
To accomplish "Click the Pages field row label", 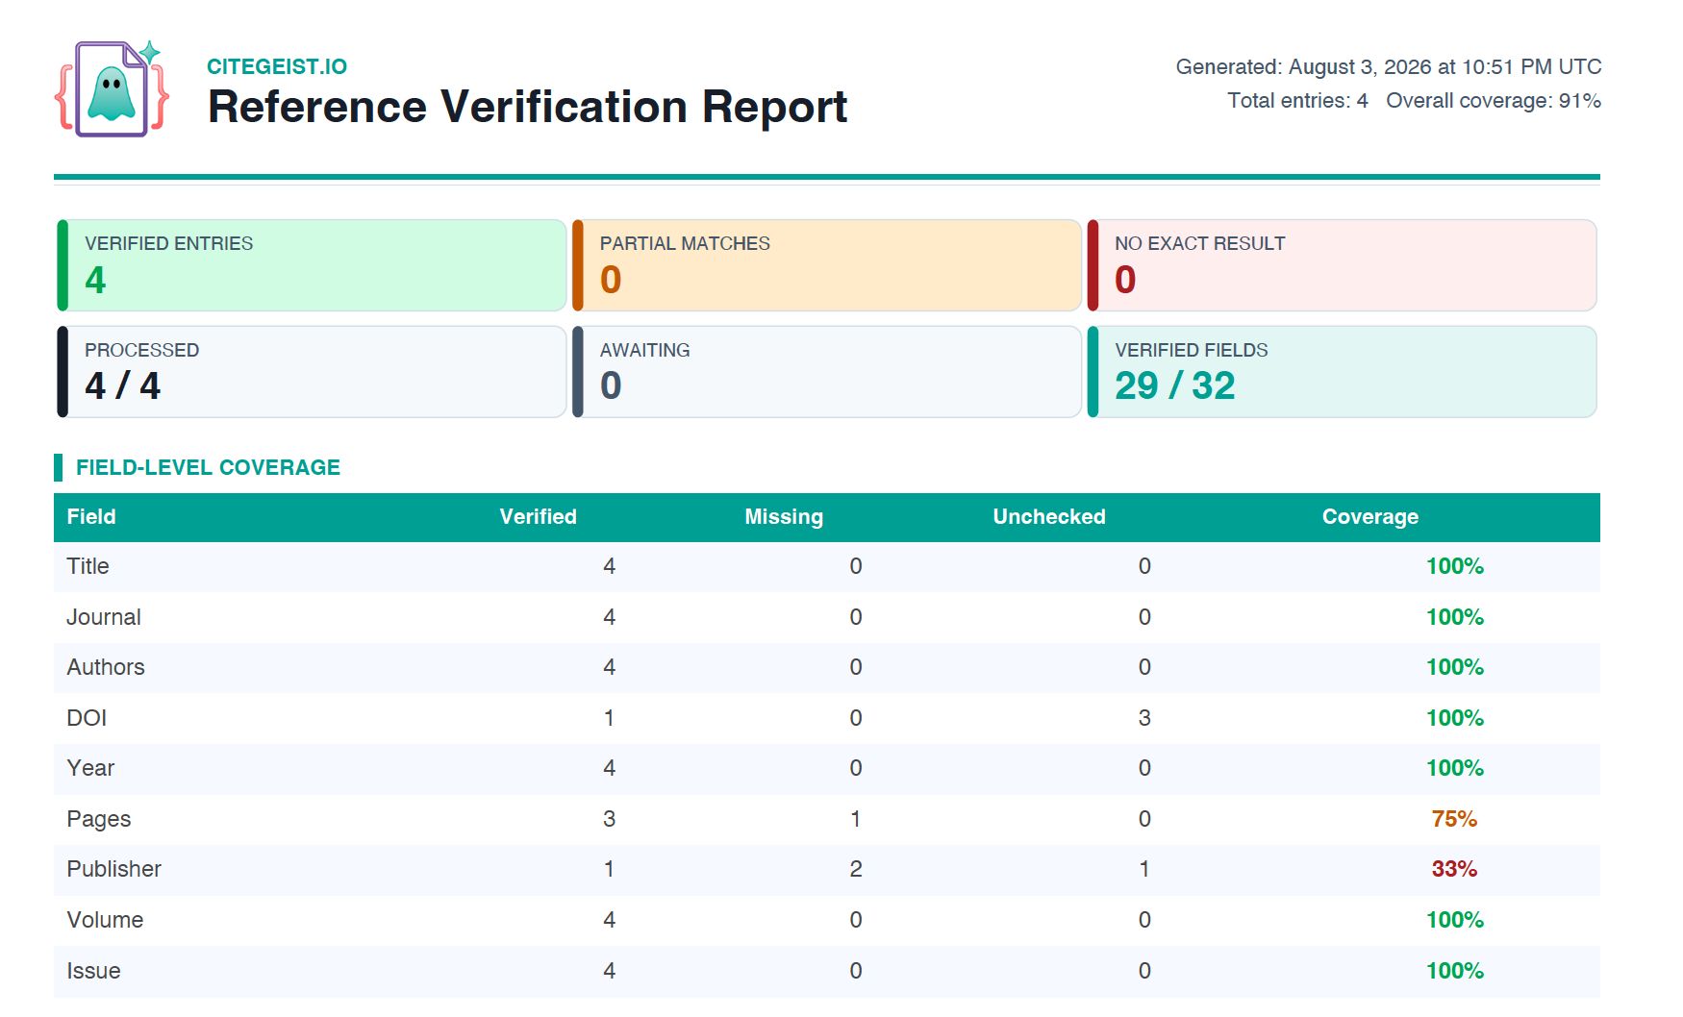I will [x=99, y=819].
